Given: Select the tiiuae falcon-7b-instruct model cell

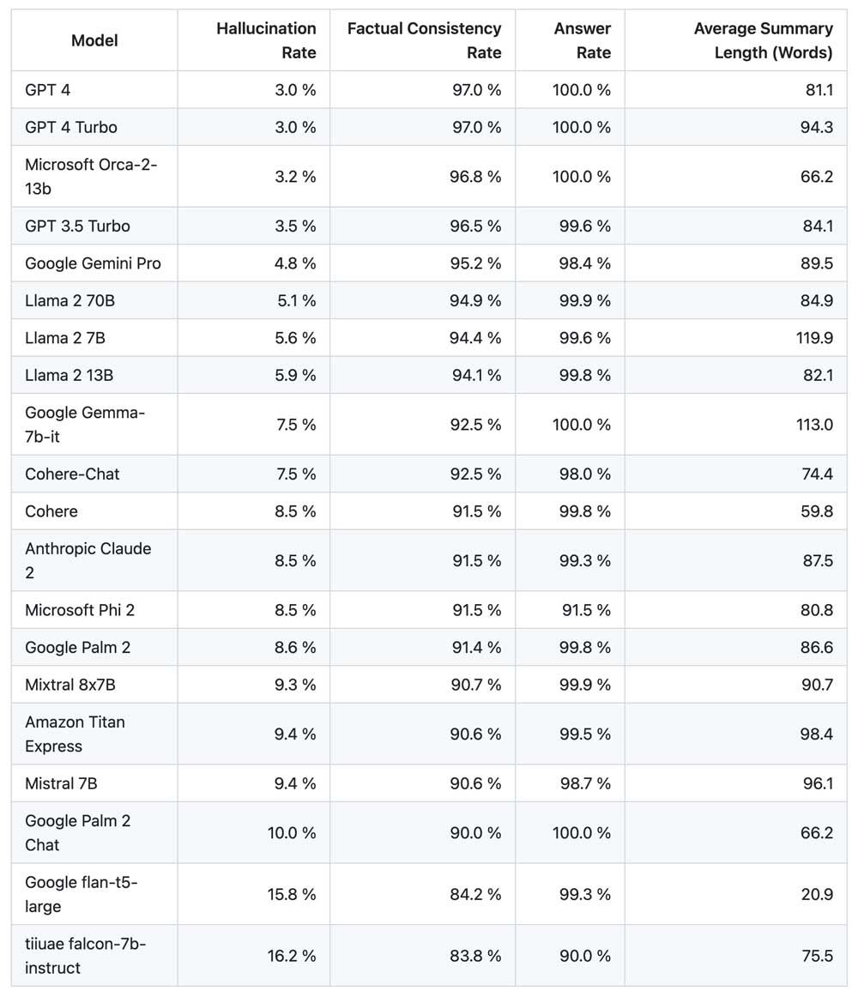Looking at the screenshot, I should (x=85, y=956).
